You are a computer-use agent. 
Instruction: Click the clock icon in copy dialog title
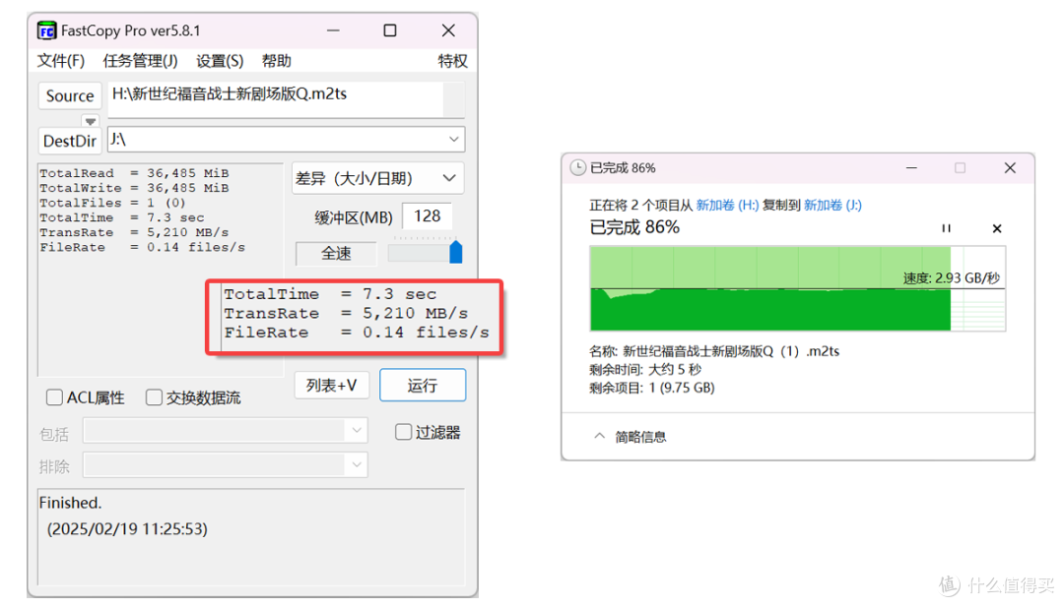click(577, 167)
